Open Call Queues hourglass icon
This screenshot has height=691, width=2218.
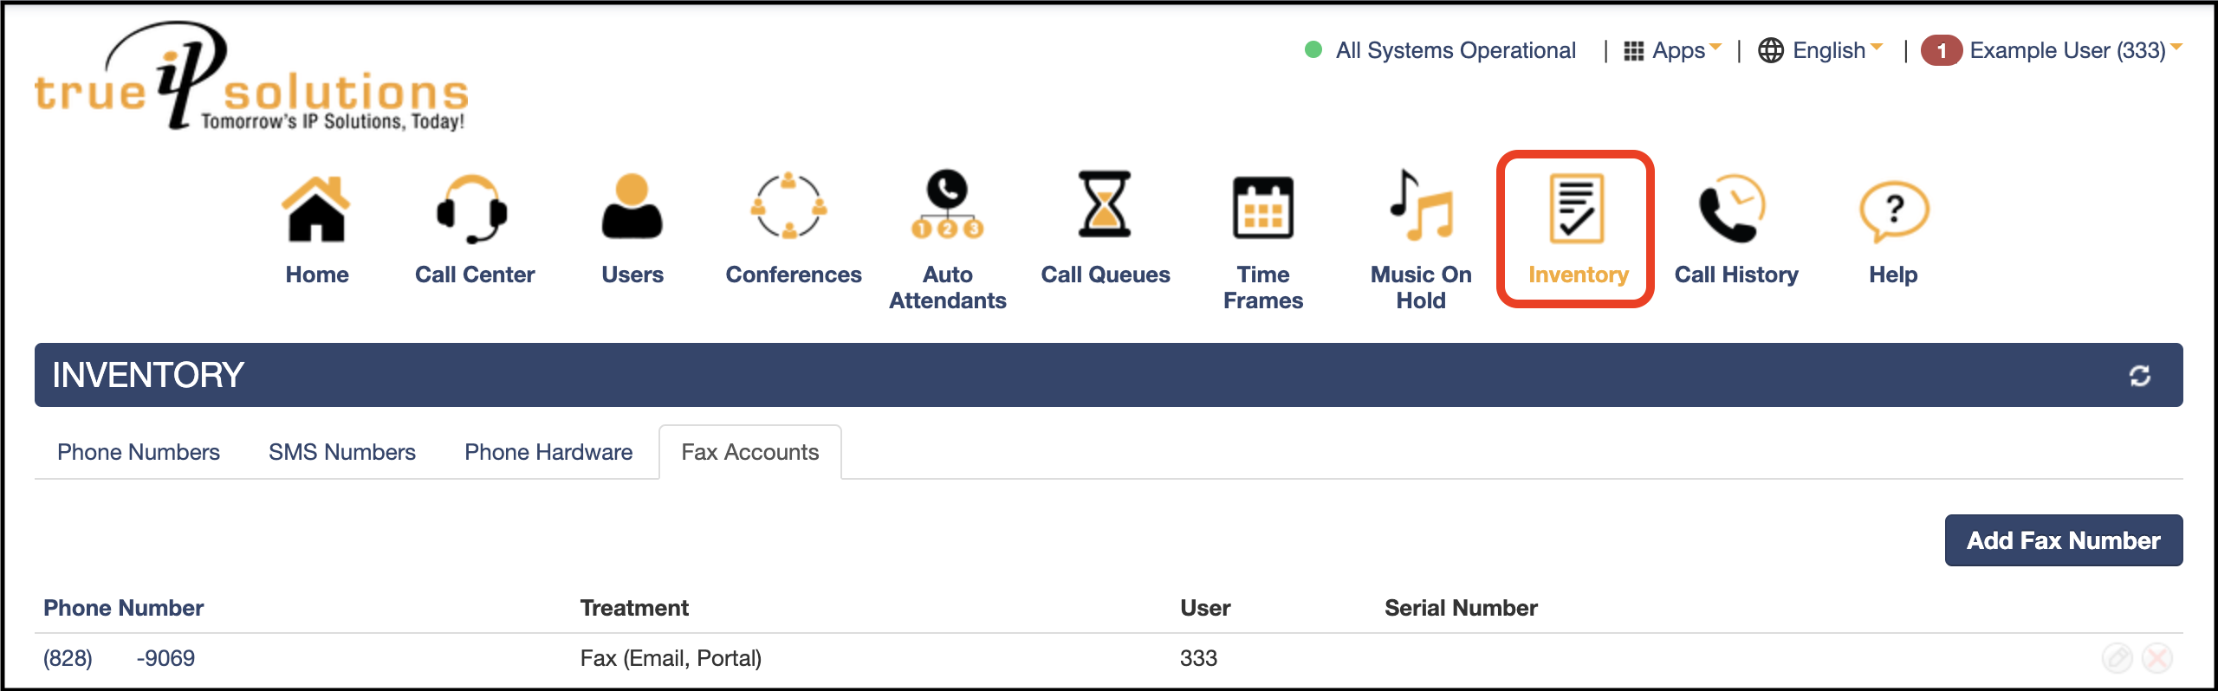(x=1105, y=205)
